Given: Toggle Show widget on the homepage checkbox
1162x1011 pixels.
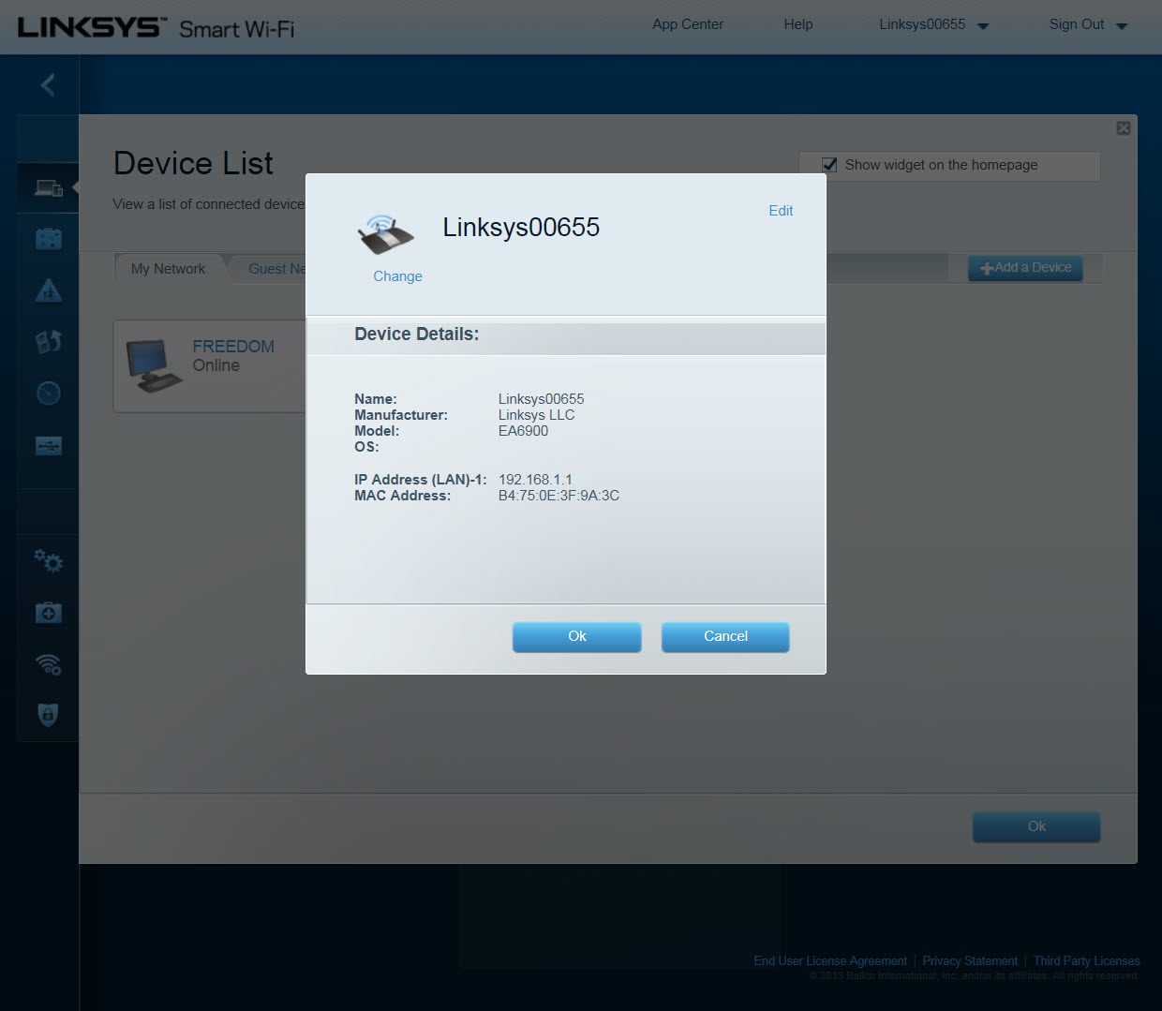Looking at the screenshot, I should [x=829, y=165].
